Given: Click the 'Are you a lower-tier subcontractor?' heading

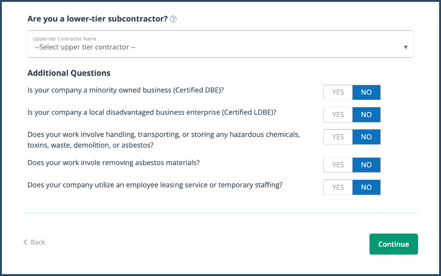Looking at the screenshot, I should tap(97, 19).
